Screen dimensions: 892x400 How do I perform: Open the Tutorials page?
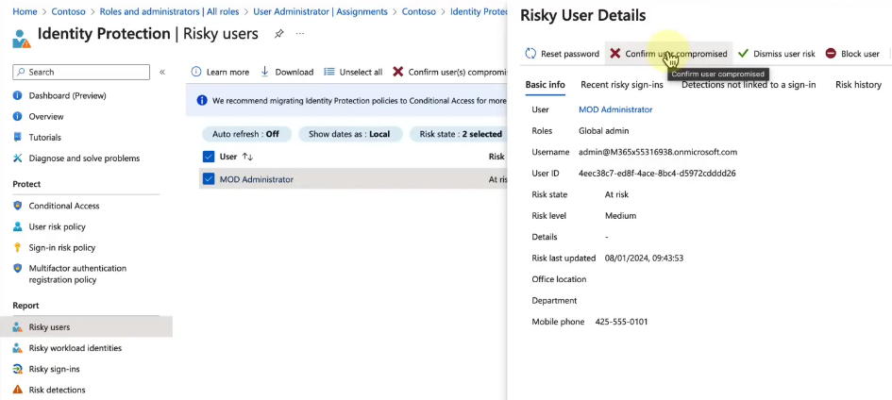click(x=44, y=138)
